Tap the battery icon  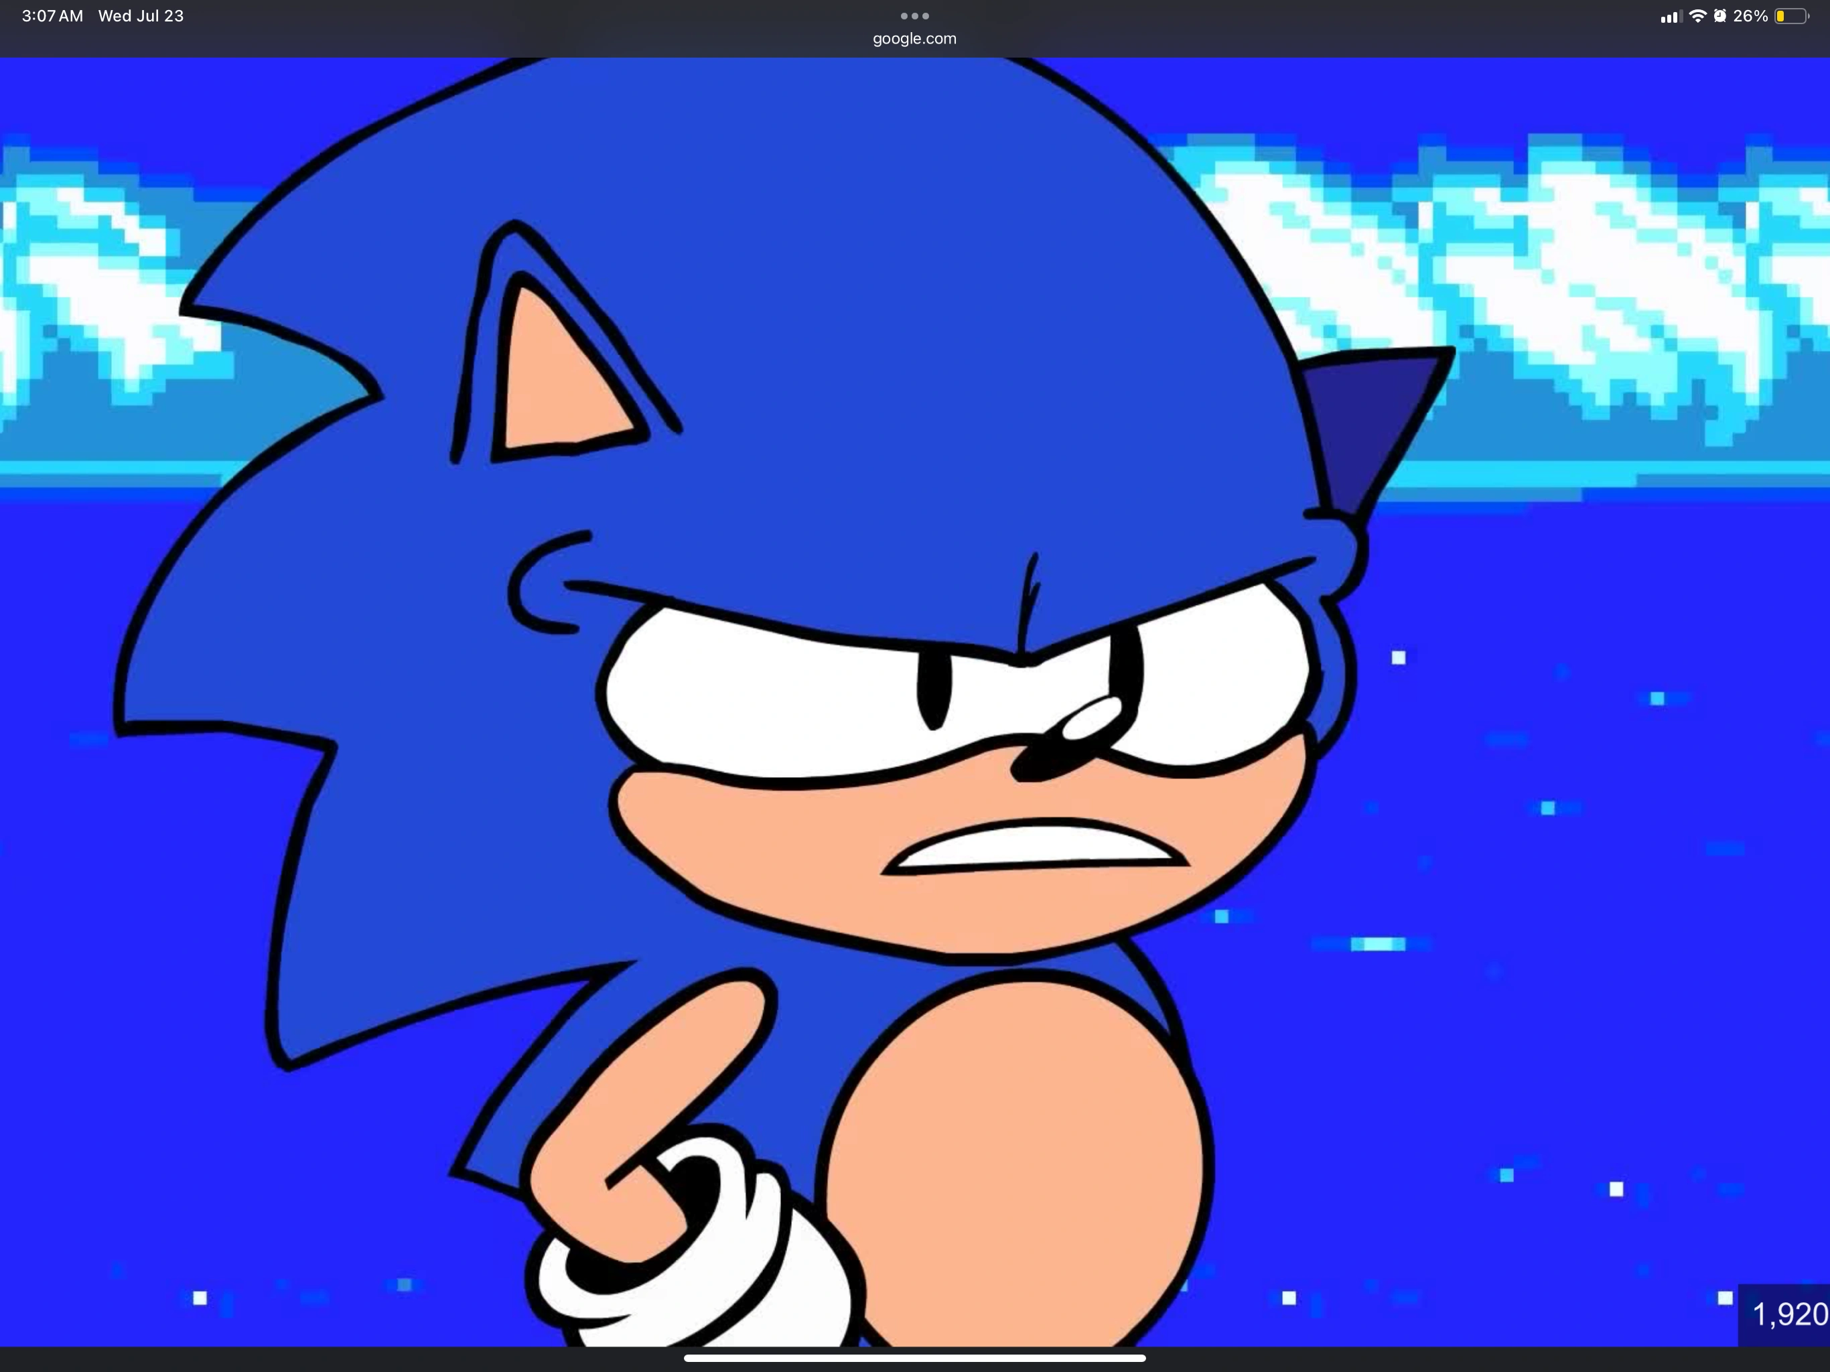[x=1791, y=15]
